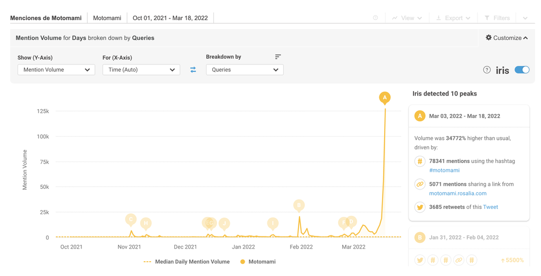Toggle Median Daily Mention Volume legend entry
This screenshot has width=541, height=276.
coord(186,262)
